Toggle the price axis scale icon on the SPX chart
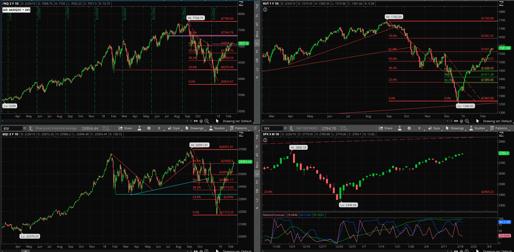 pyautogui.click(x=501, y=134)
